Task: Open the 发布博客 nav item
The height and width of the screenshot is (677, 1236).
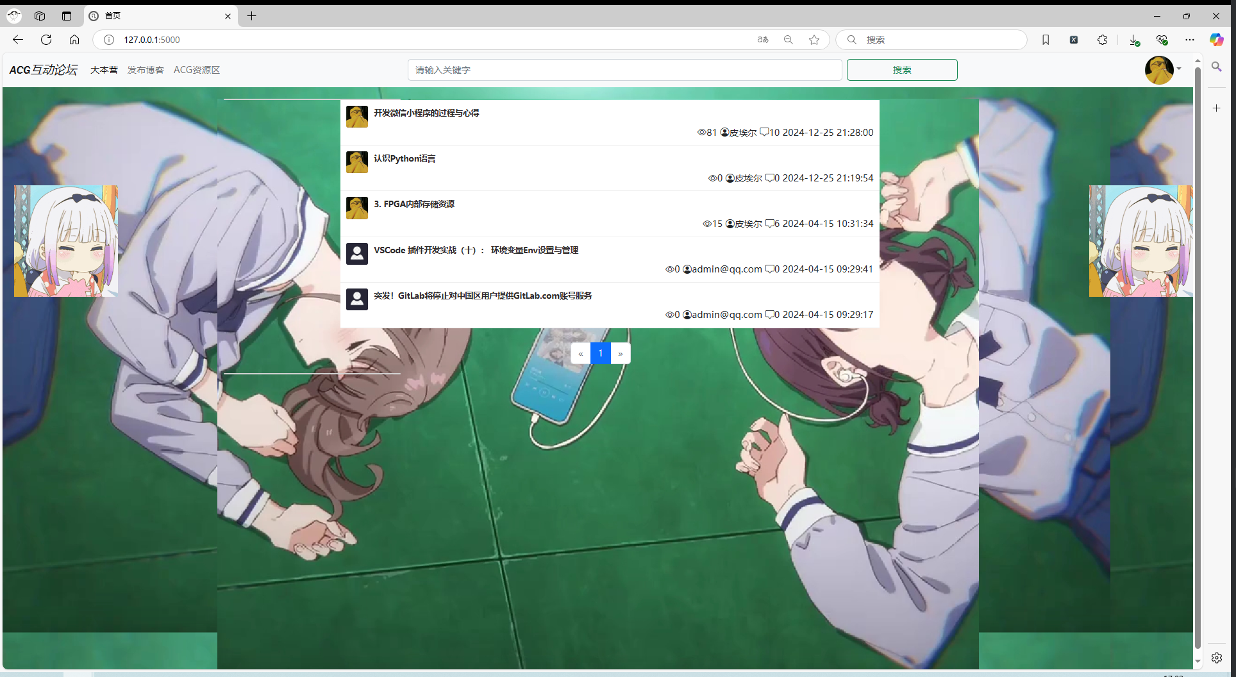Action: click(x=146, y=70)
